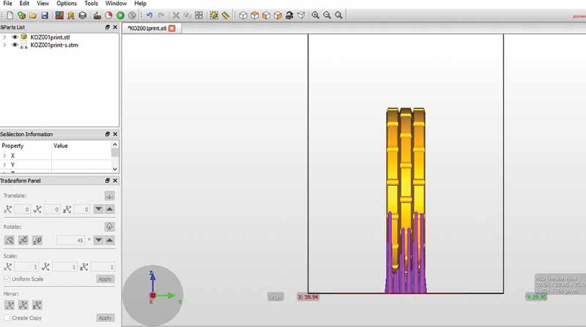Click the Delete X icon in toolbar

click(176, 15)
